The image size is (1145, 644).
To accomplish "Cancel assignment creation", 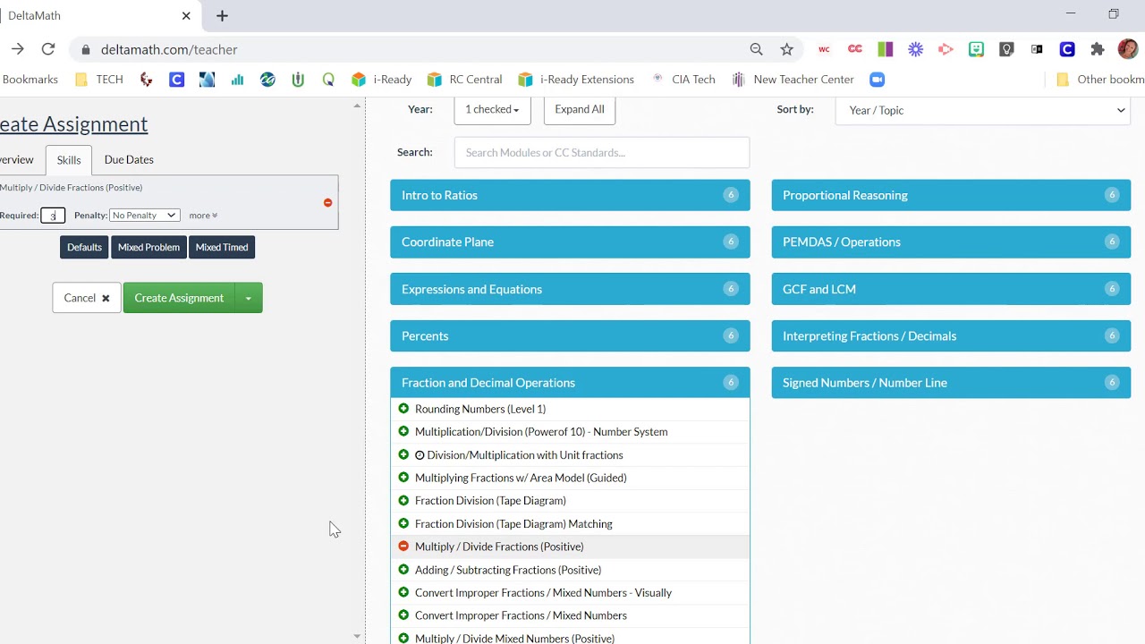I will click(87, 298).
